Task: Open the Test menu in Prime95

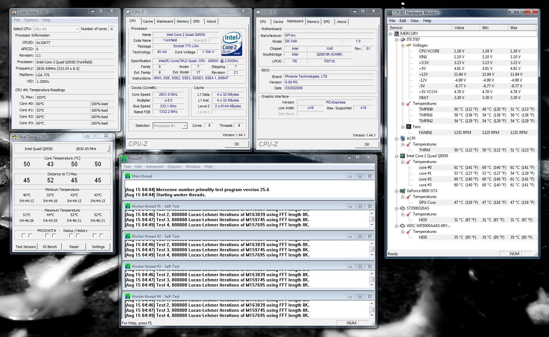Action: 127,167
